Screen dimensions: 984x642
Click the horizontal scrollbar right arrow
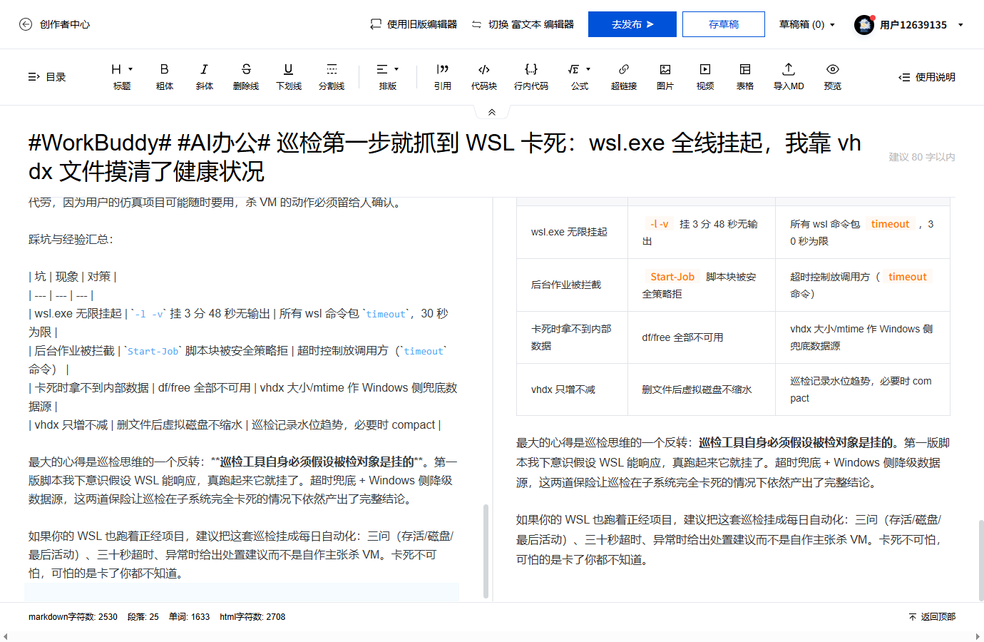tap(978, 636)
